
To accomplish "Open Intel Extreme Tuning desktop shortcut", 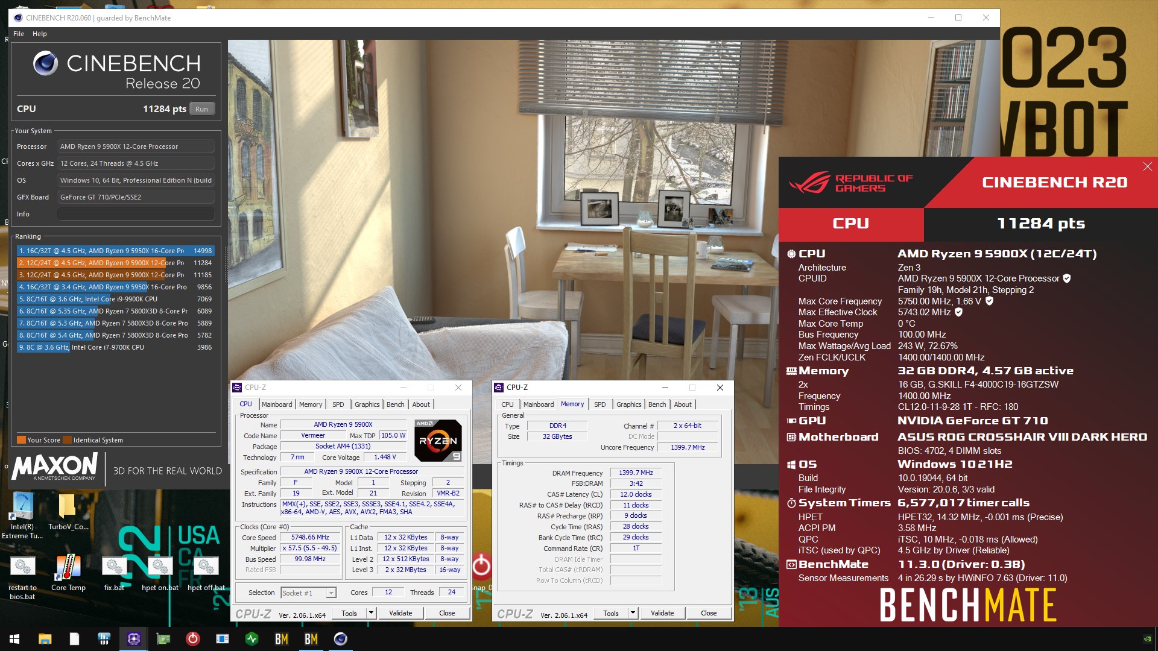I will [22, 515].
